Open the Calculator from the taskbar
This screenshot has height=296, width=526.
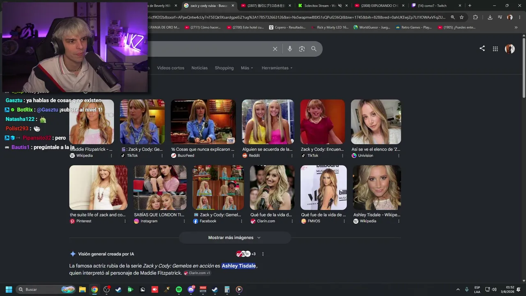point(227,289)
